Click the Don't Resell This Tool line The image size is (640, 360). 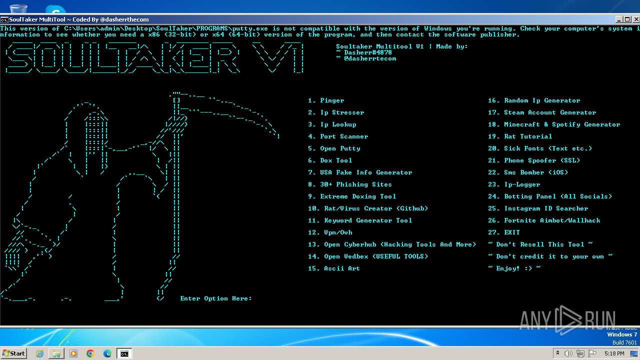click(x=540, y=244)
